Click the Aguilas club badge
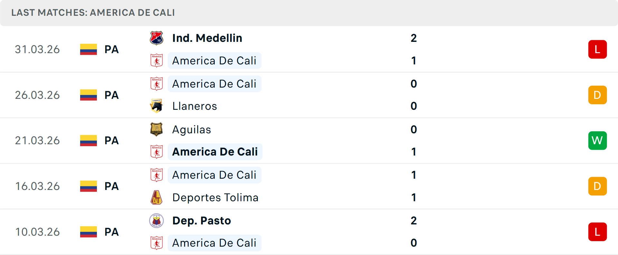Image resolution: width=618 pixels, height=255 pixels. tap(157, 129)
